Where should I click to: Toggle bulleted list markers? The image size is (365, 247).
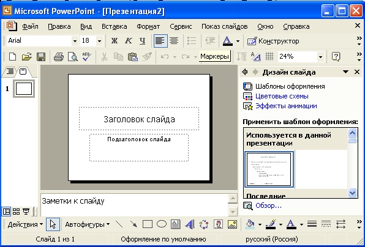[192, 41]
